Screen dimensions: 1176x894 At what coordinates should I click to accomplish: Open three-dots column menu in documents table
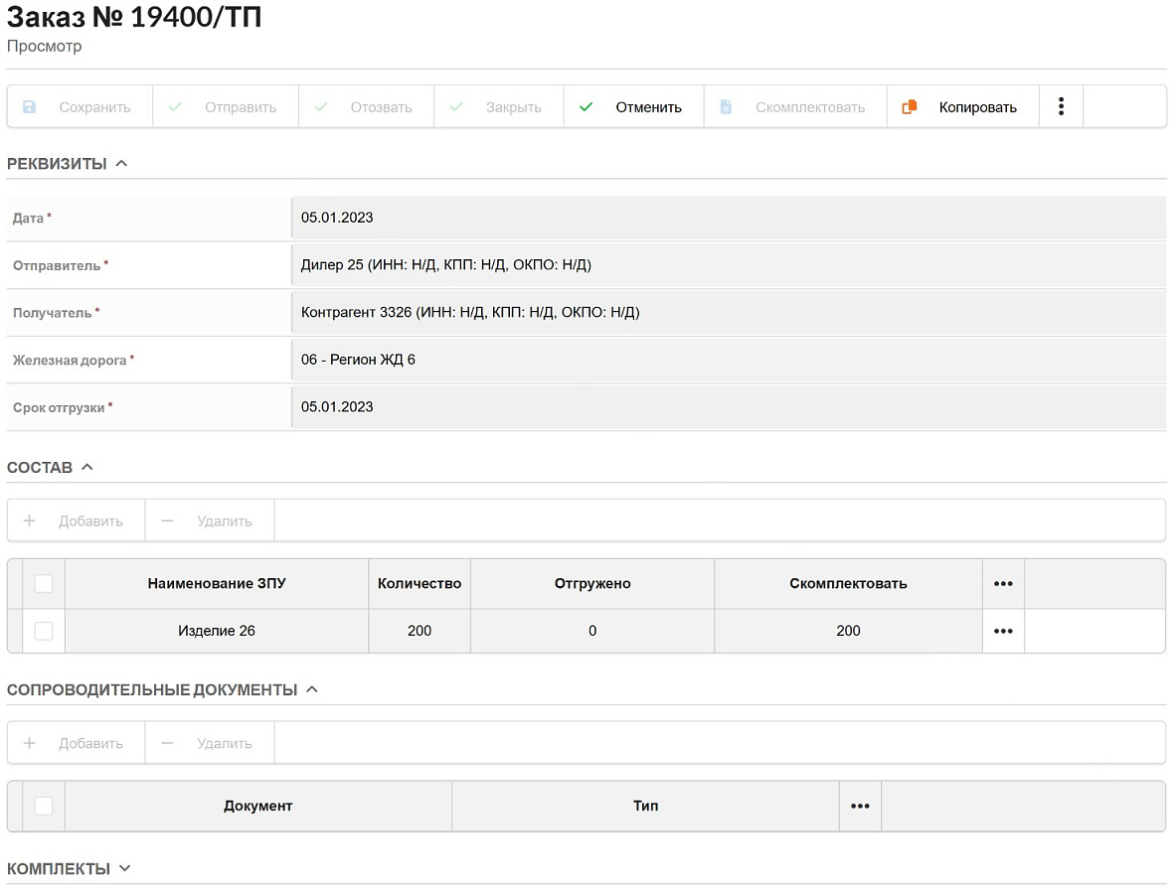click(860, 807)
